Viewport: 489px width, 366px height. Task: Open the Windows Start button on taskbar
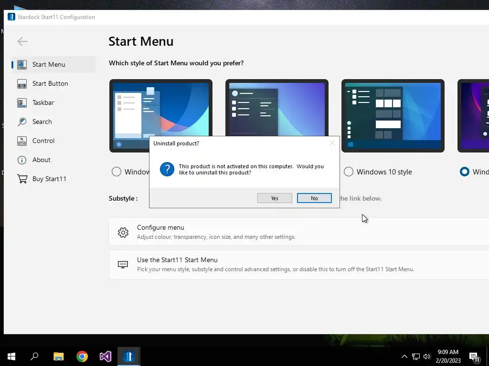click(11, 356)
